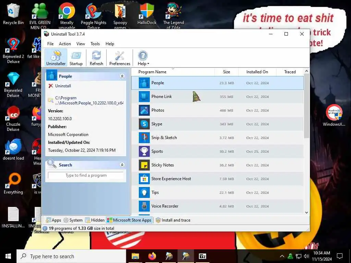This screenshot has height=263, width=351.
Task: Collapse the People details panel
Action: tap(122, 76)
